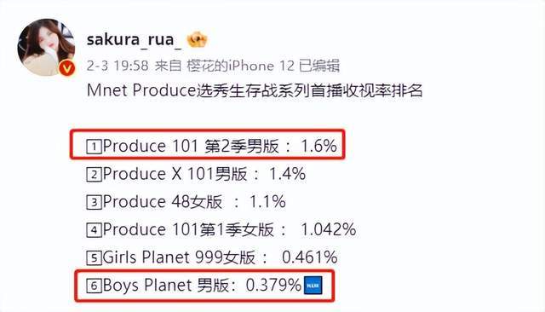Click the orange verified V badge
The height and width of the screenshot is (312, 545).
66,68
